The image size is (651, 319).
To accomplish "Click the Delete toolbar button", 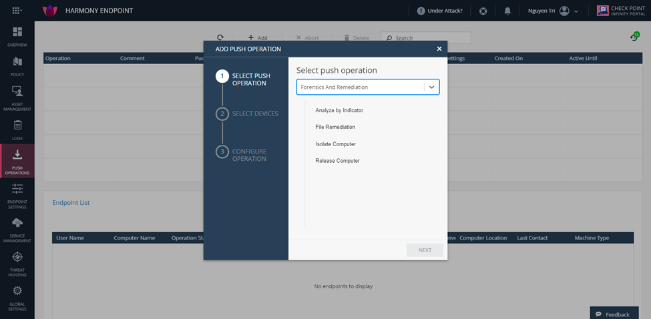I will (357, 38).
